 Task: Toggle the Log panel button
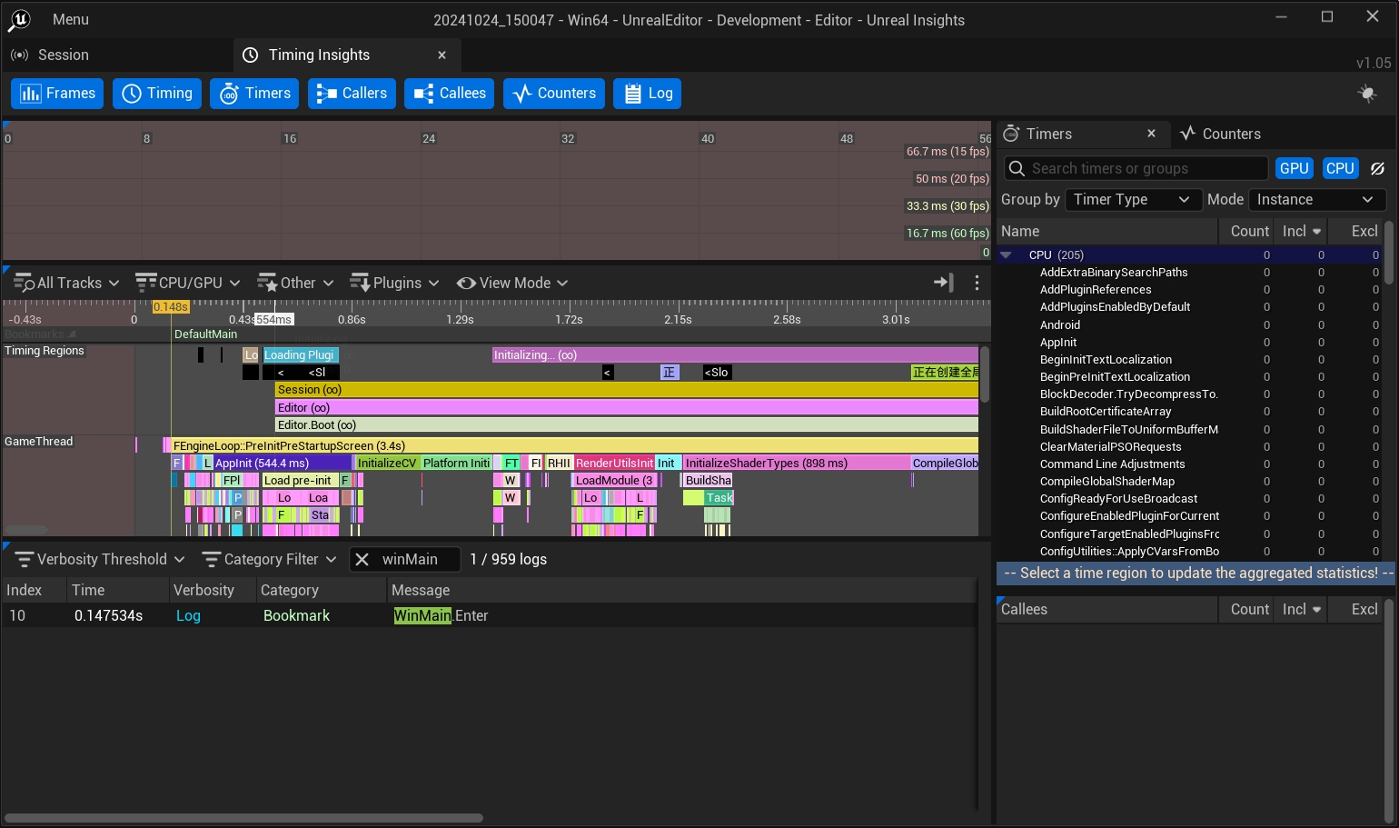pyautogui.click(x=648, y=94)
